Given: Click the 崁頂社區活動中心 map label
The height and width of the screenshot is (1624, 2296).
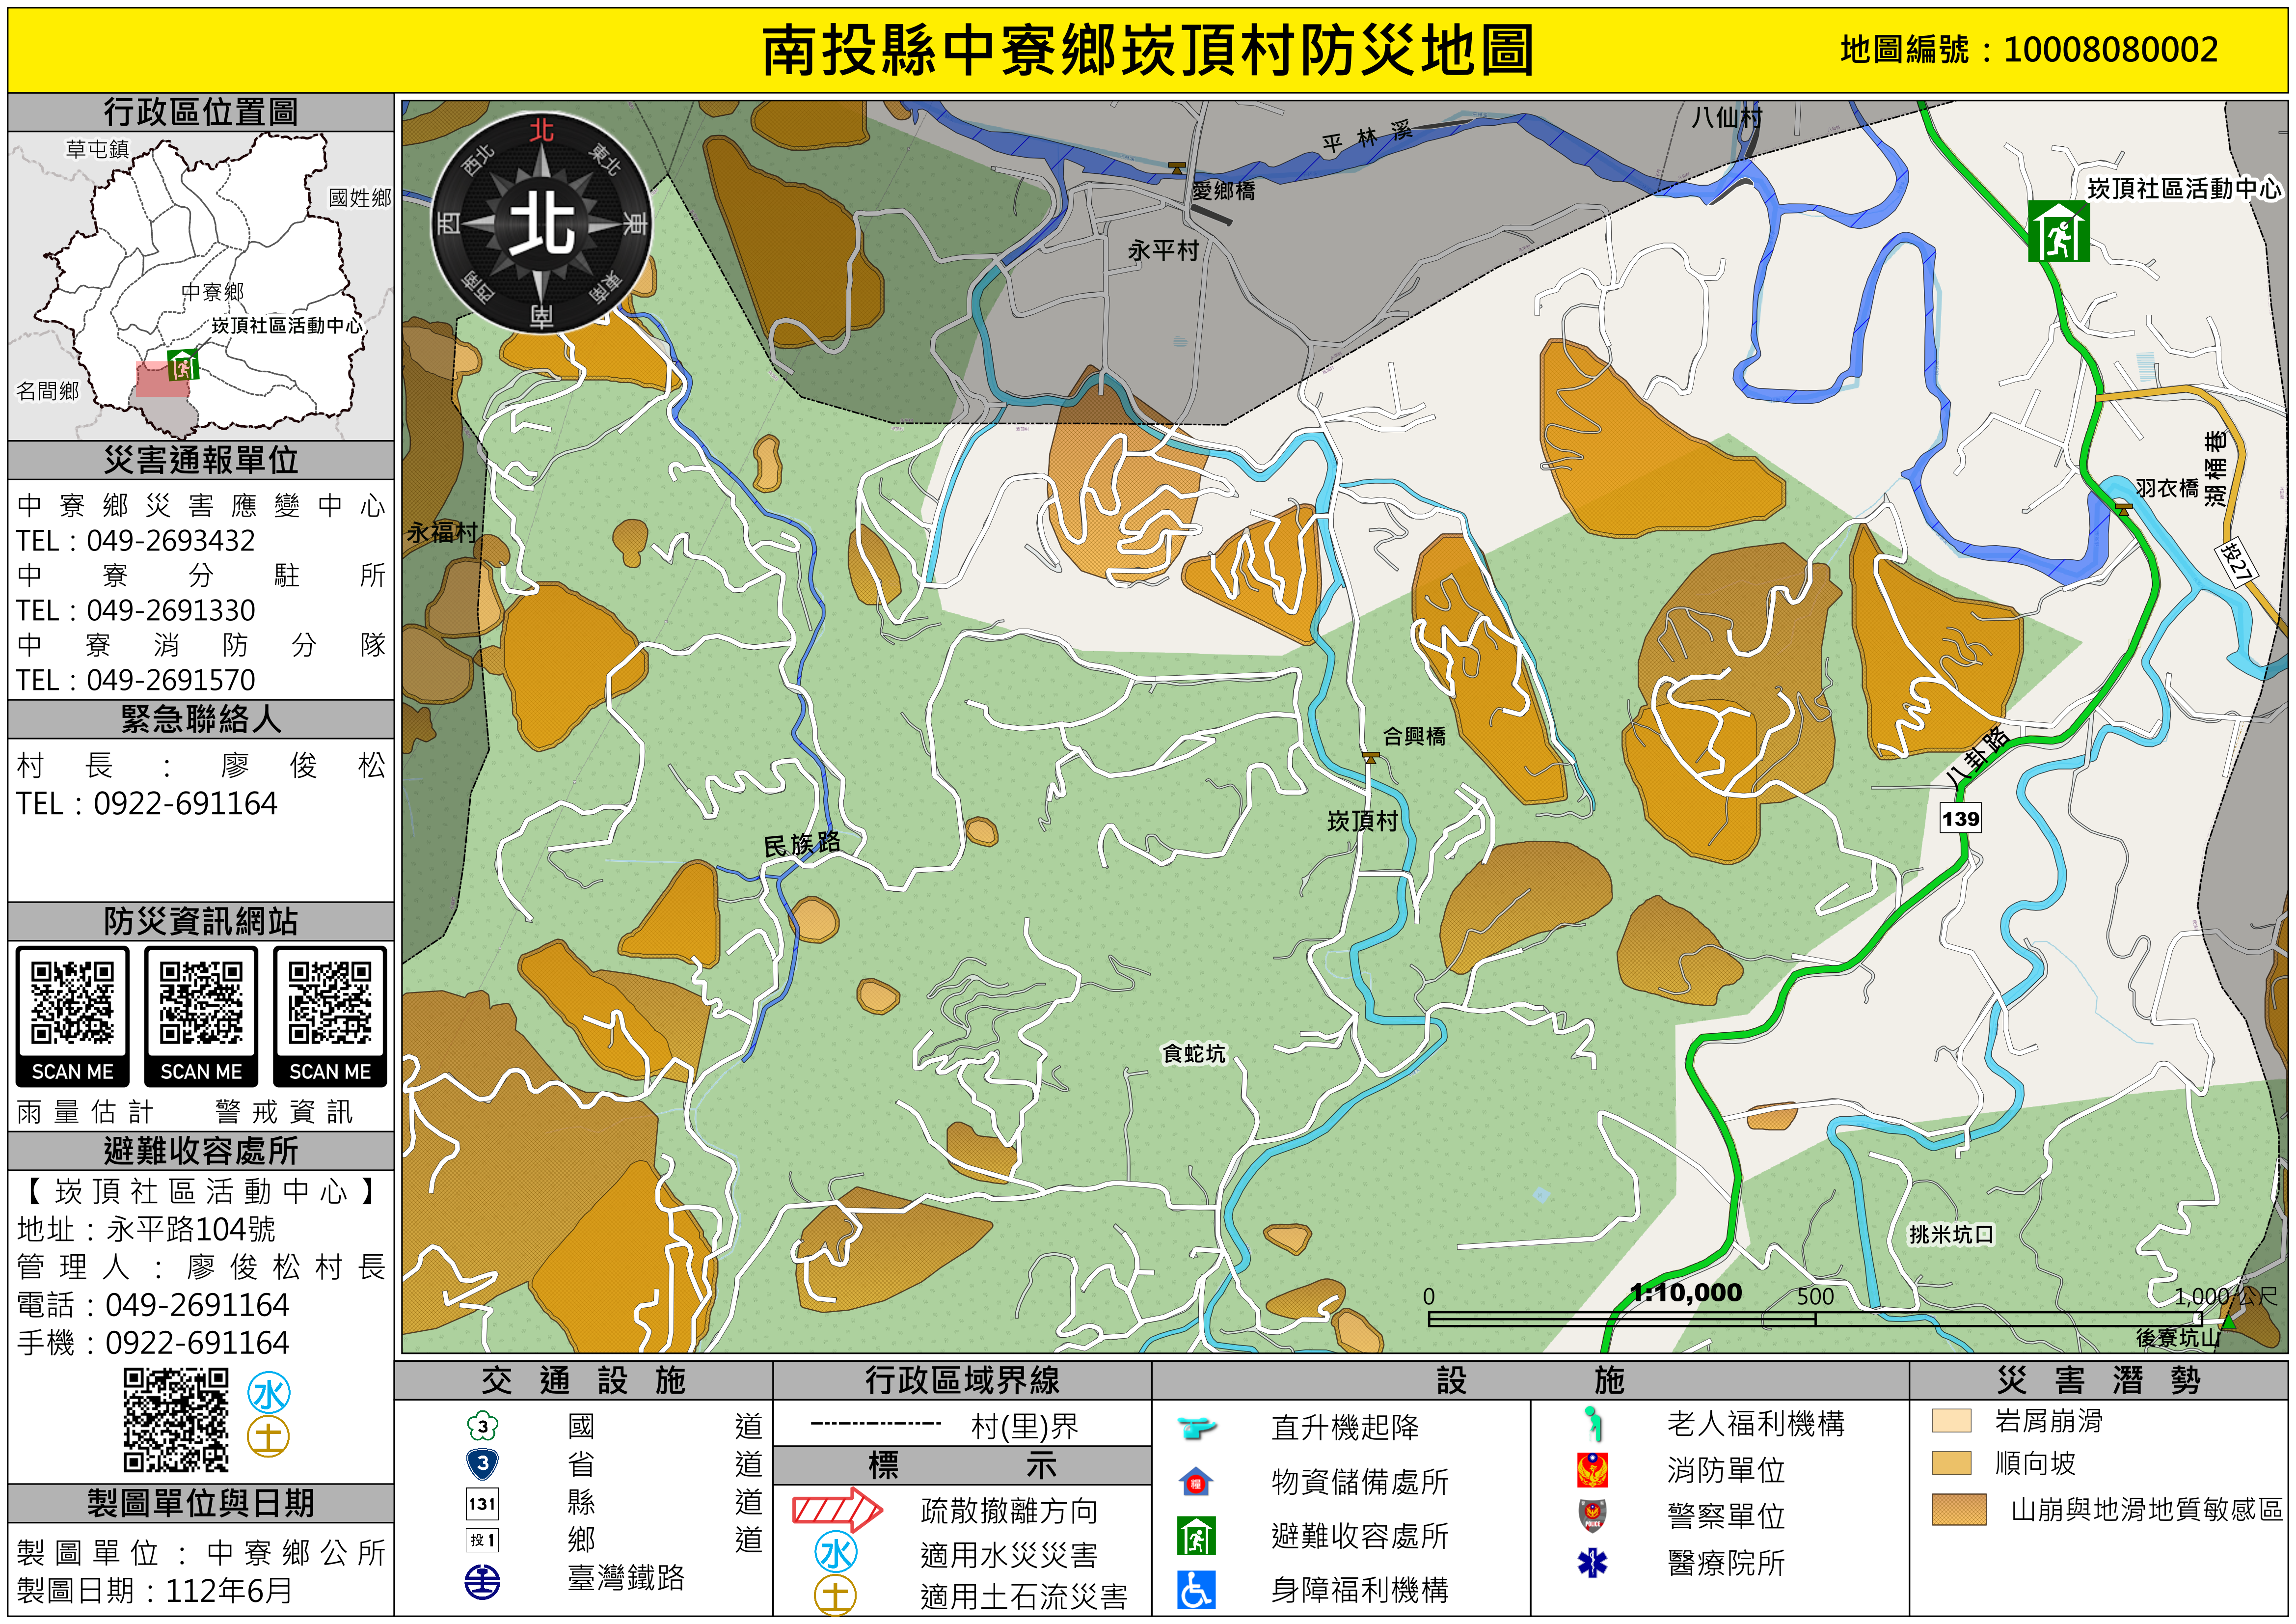Looking at the screenshot, I should 2184,188.
